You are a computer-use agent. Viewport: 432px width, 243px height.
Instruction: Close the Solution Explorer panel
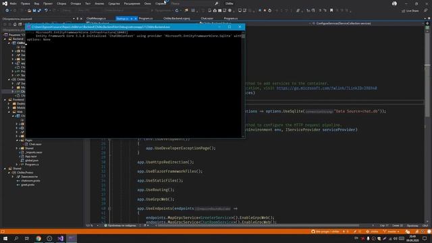(81, 19)
